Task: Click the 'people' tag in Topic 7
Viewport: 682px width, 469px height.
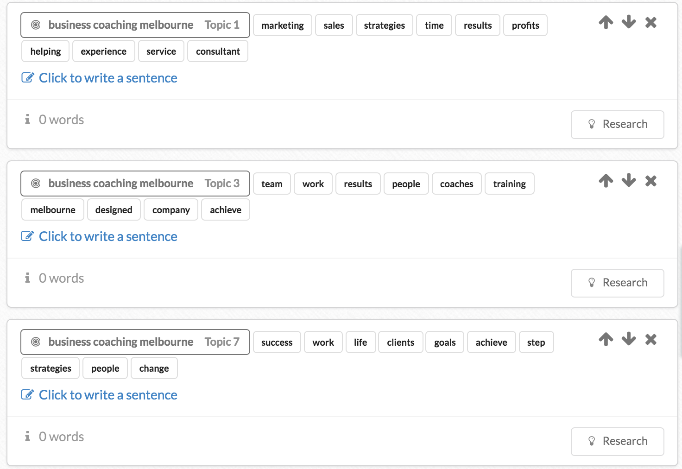Action: (105, 368)
